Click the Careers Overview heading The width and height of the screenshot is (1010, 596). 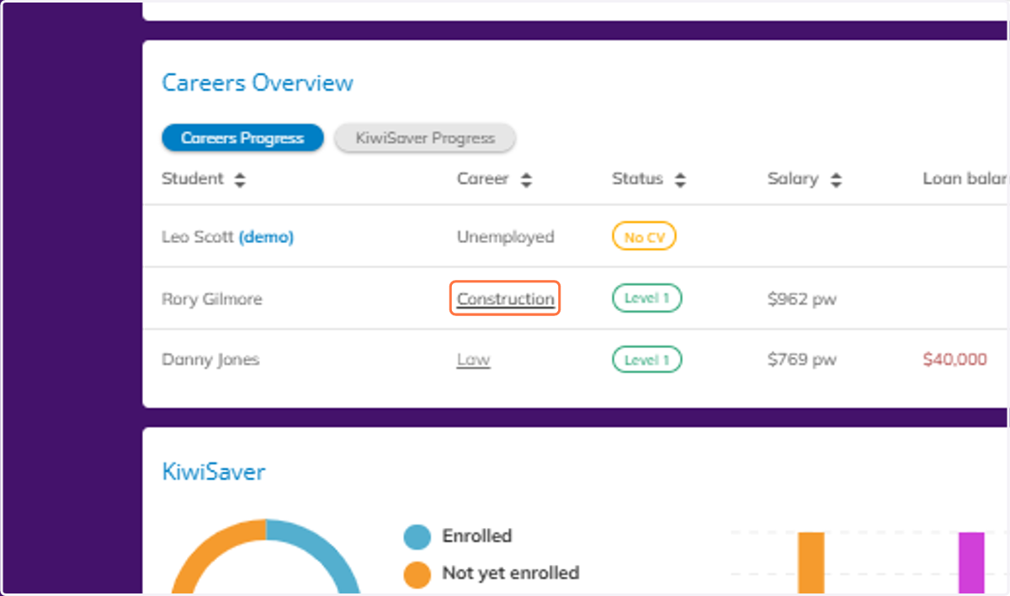[x=258, y=83]
